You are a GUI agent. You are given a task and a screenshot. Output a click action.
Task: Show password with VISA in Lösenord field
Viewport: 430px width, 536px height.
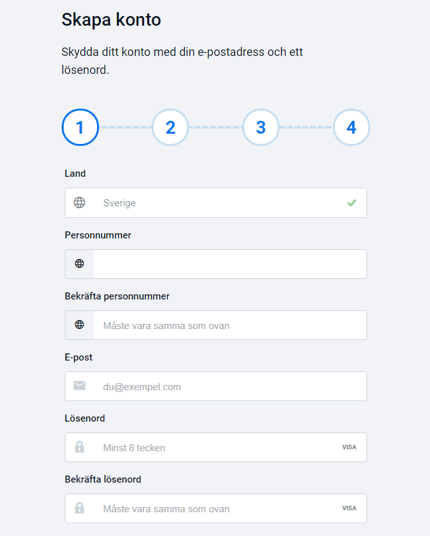(349, 447)
